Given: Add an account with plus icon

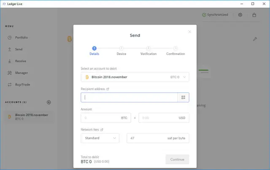Looking at the screenshot, I should [49, 102].
